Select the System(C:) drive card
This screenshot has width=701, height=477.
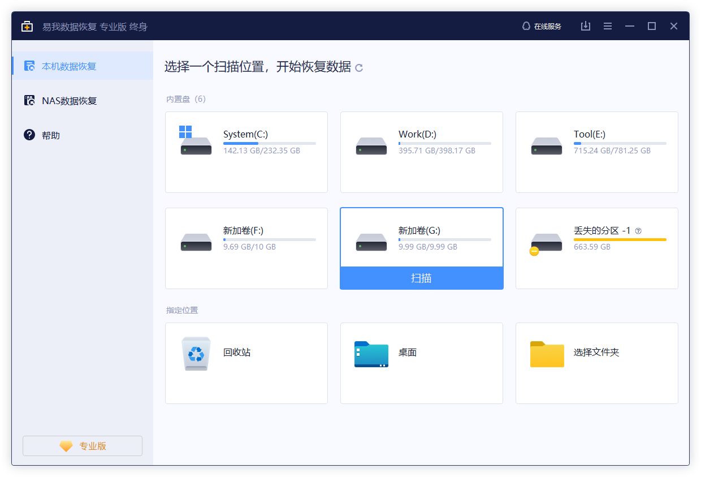[x=246, y=152]
